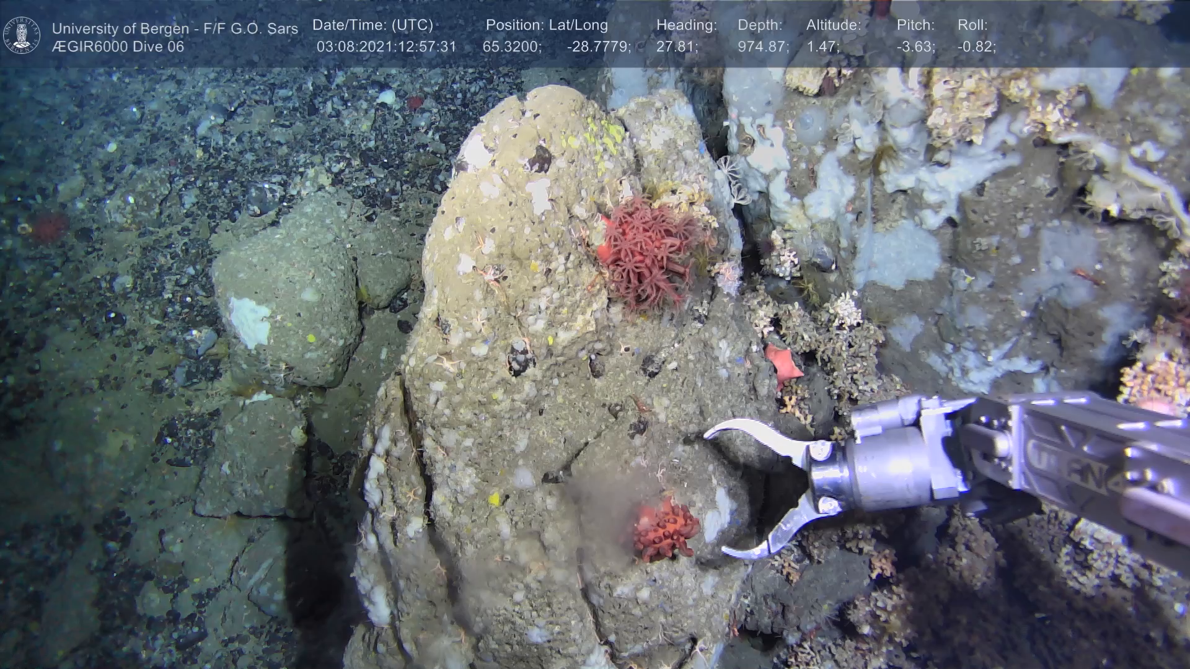Click the pitch value -3.63
1190x669 pixels.
(915, 47)
